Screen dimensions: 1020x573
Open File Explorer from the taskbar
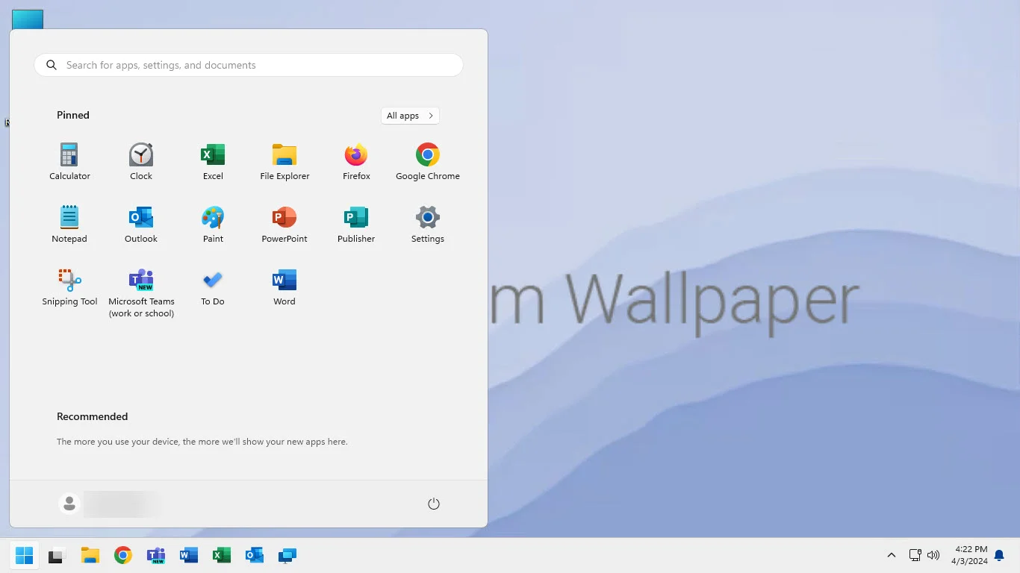[90, 555]
